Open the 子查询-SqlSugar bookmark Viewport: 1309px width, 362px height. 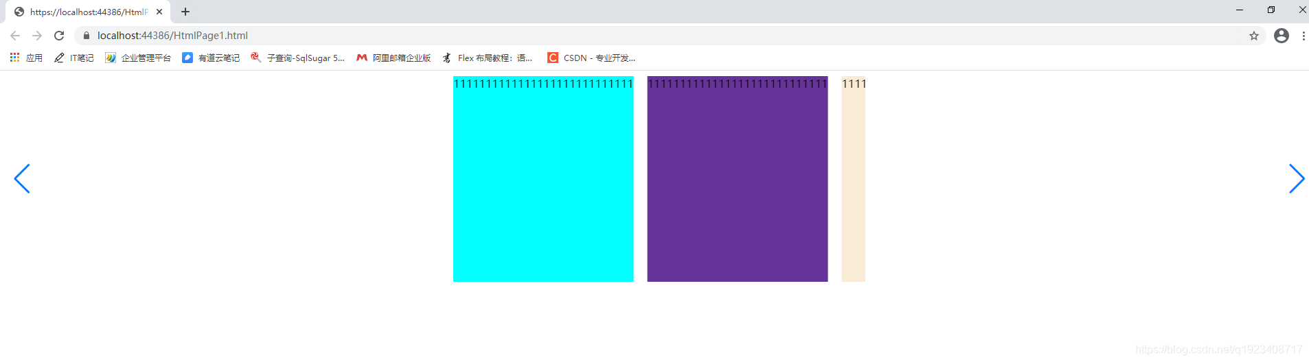click(x=298, y=58)
